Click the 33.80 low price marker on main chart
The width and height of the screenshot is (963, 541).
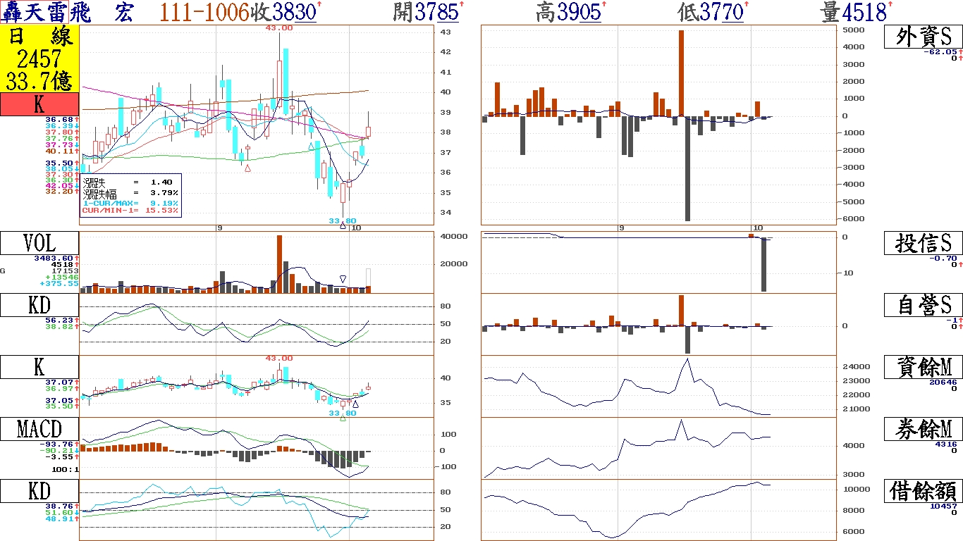tap(343, 220)
